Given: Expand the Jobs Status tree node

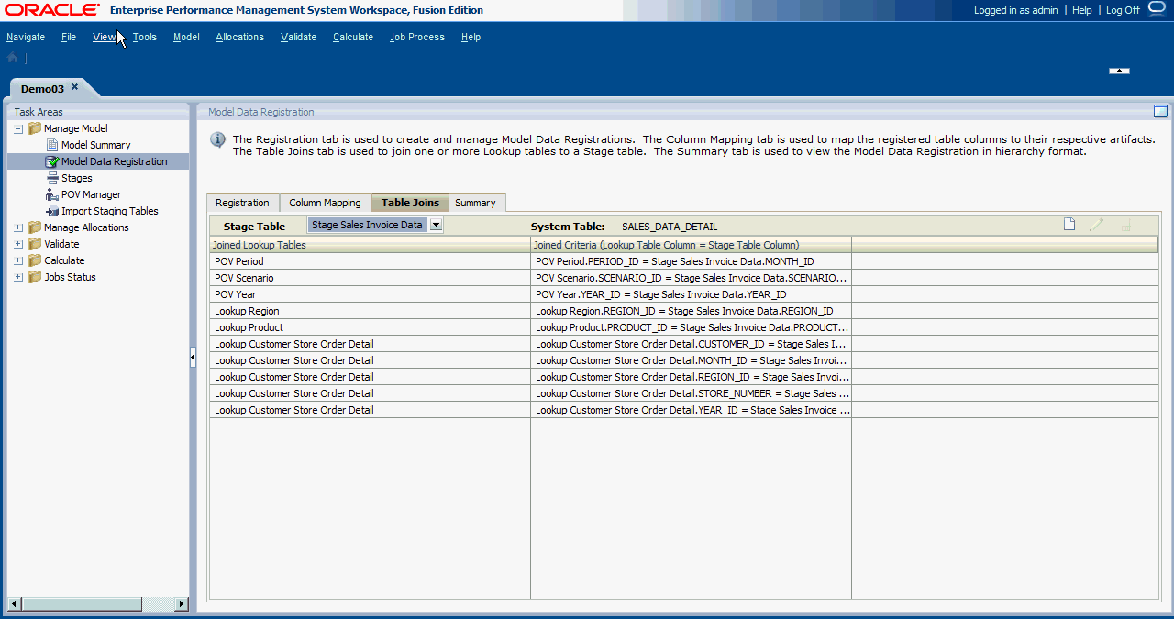Looking at the screenshot, I should [x=18, y=277].
